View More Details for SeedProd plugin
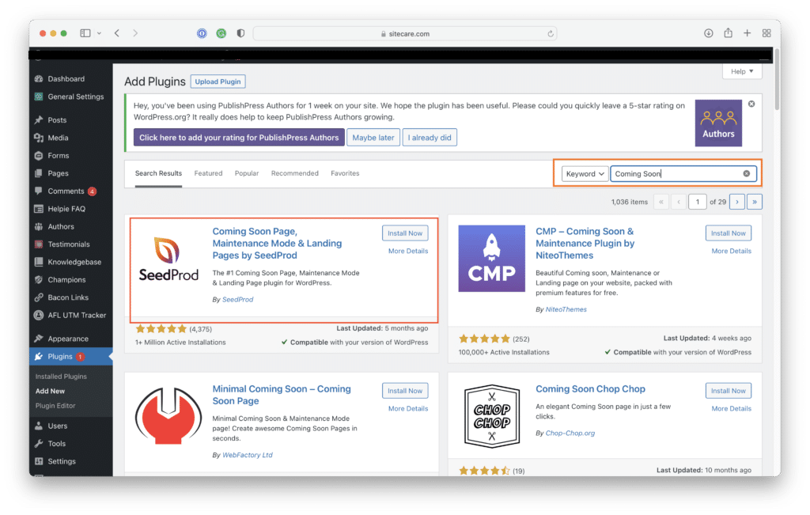810x515 pixels. pos(408,251)
